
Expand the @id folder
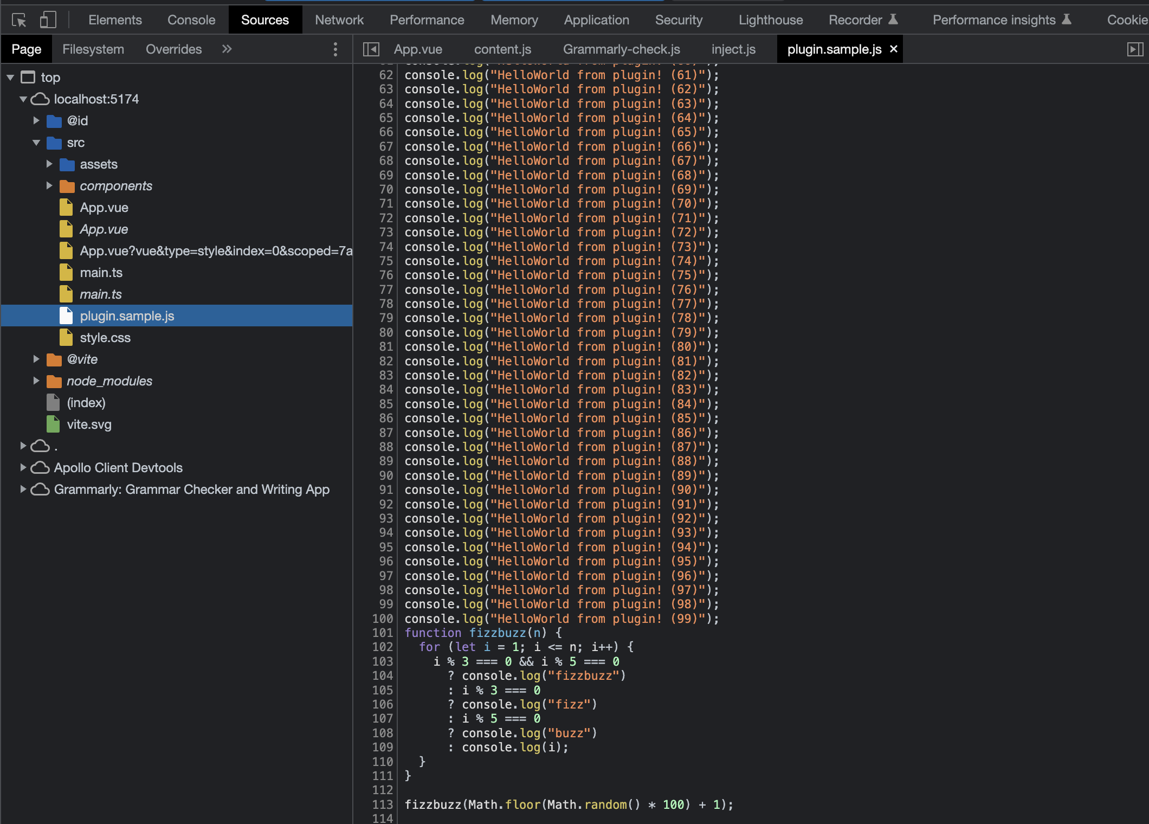pos(37,120)
